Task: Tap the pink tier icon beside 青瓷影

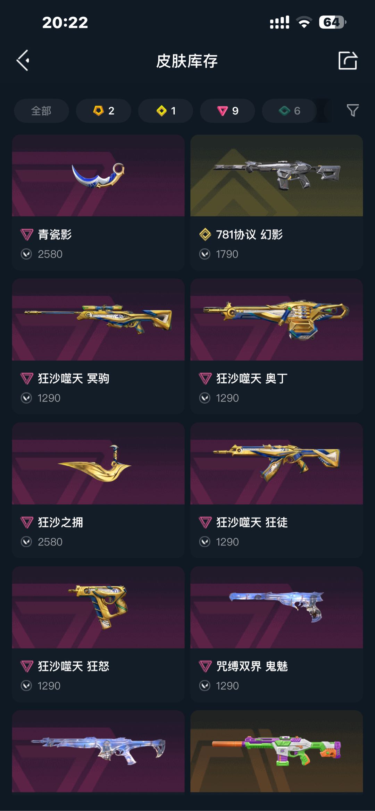Action: 26,235
